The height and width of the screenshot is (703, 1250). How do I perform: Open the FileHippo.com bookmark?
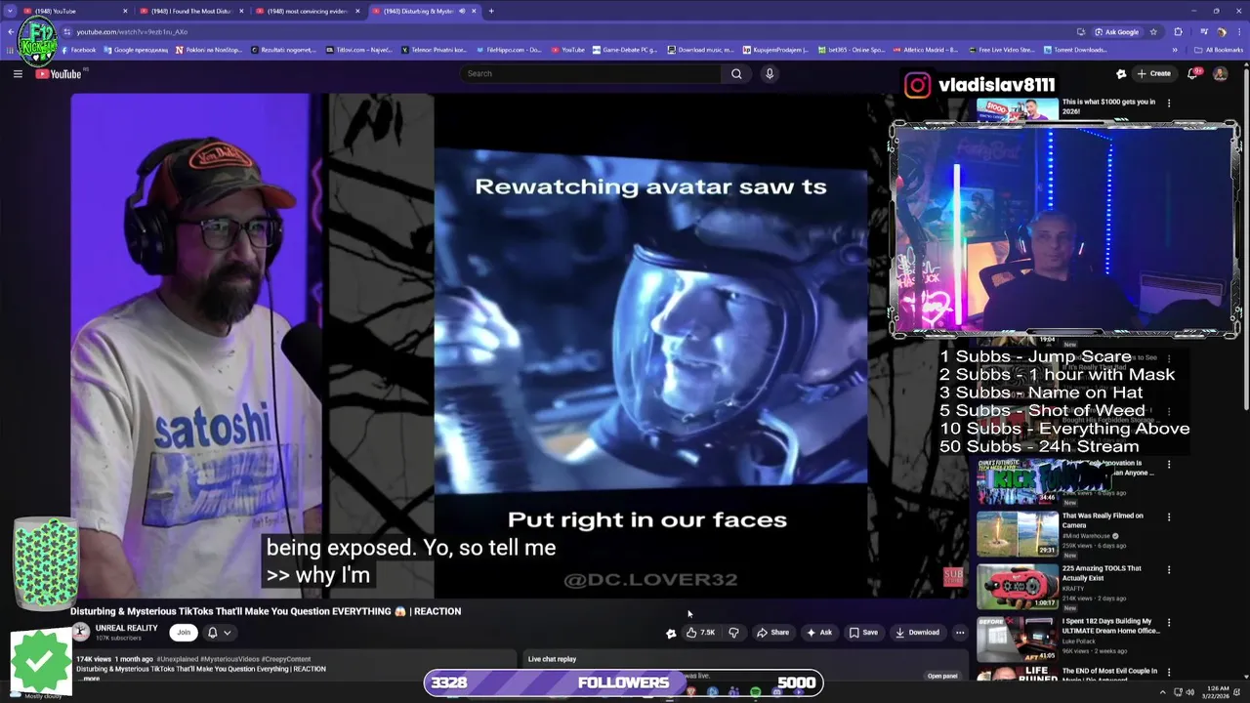pyautogui.click(x=508, y=50)
